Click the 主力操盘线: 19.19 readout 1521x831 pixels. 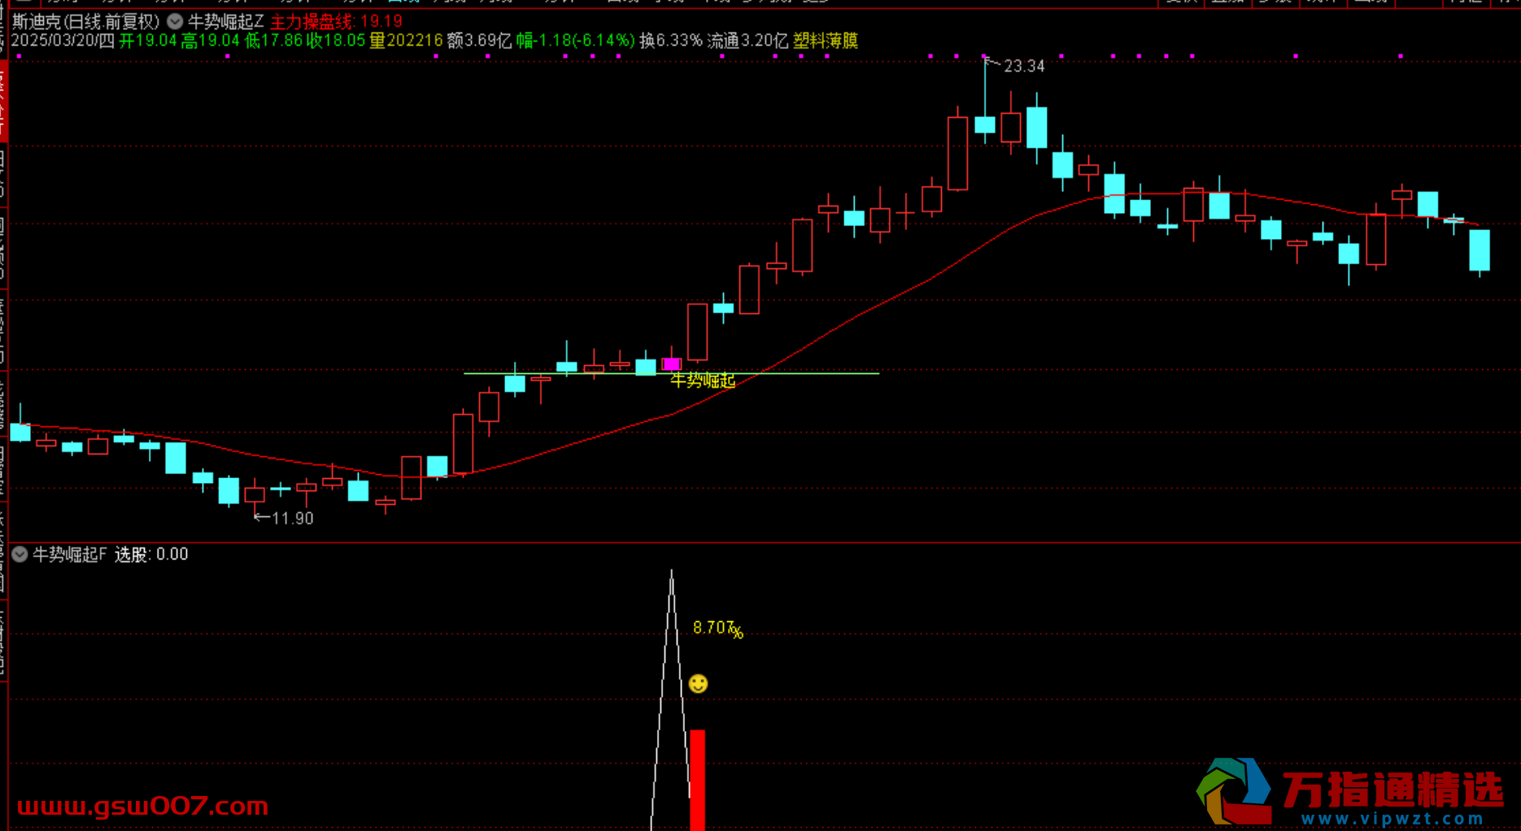point(337,22)
